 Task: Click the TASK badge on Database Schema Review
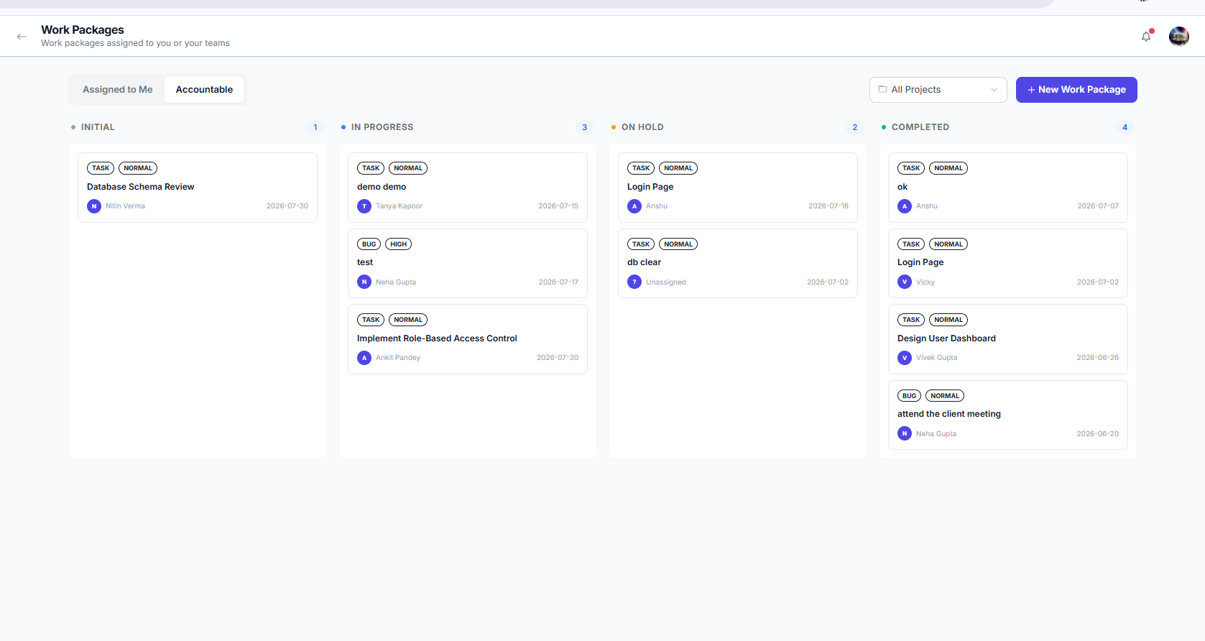coord(101,168)
